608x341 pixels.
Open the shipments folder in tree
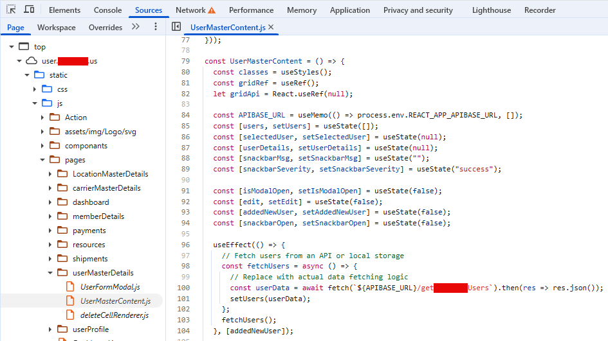pos(90,259)
